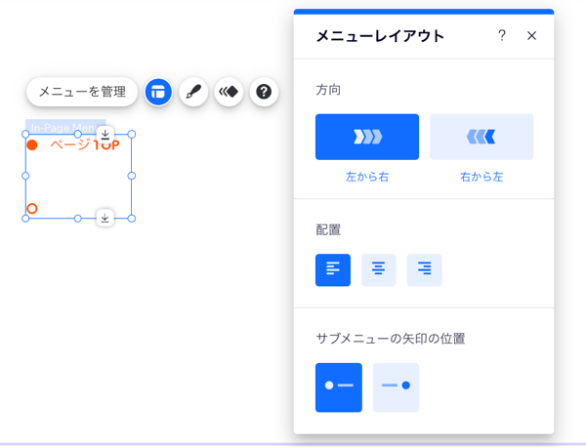The height and width of the screenshot is (447, 586).
Task: Open help for the メニューレイアウト panel
Action: (x=502, y=35)
